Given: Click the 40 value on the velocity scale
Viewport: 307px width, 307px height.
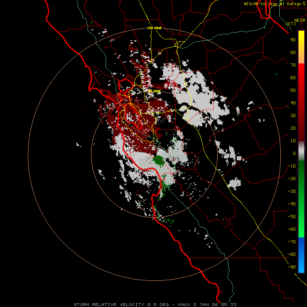Looking at the screenshot, I should pyautogui.click(x=293, y=103).
